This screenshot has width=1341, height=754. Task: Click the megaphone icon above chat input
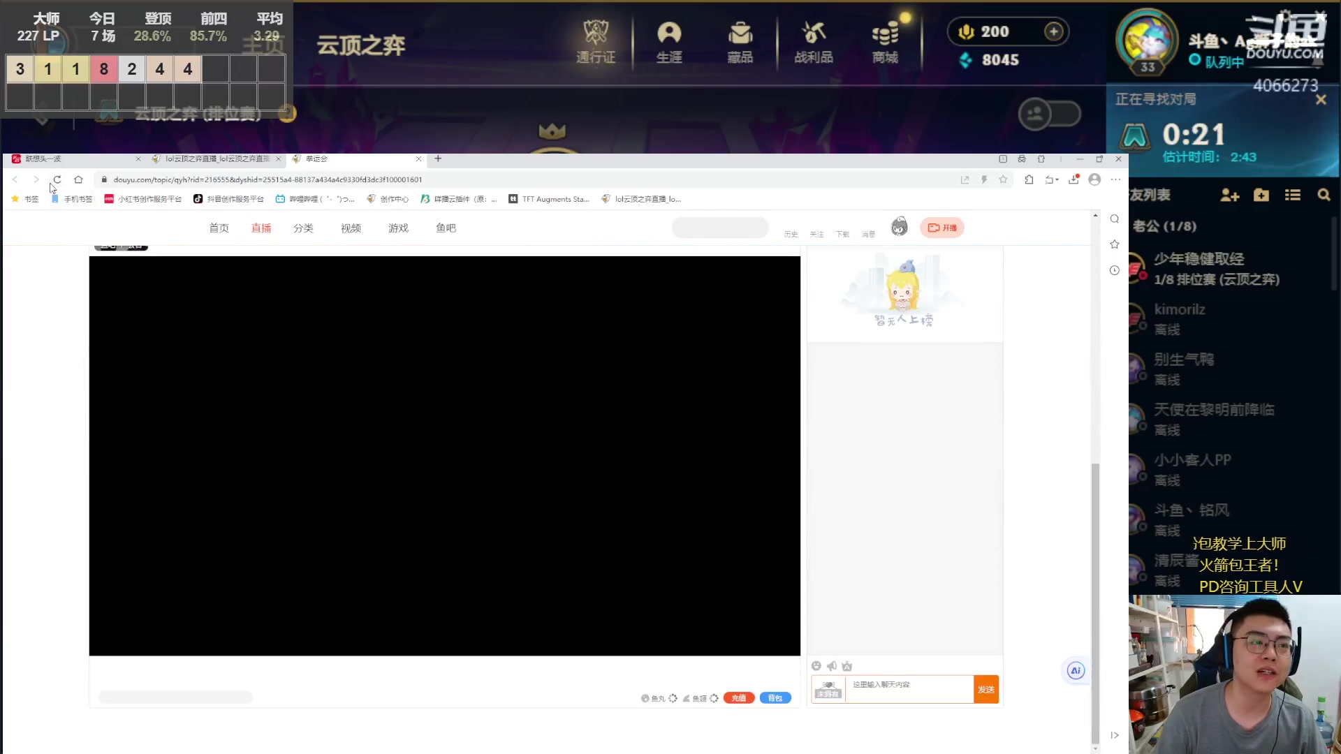pyautogui.click(x=832, y=665)
